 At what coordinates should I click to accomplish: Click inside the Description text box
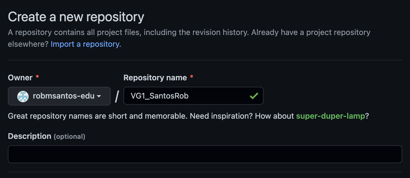coord(205,154)
